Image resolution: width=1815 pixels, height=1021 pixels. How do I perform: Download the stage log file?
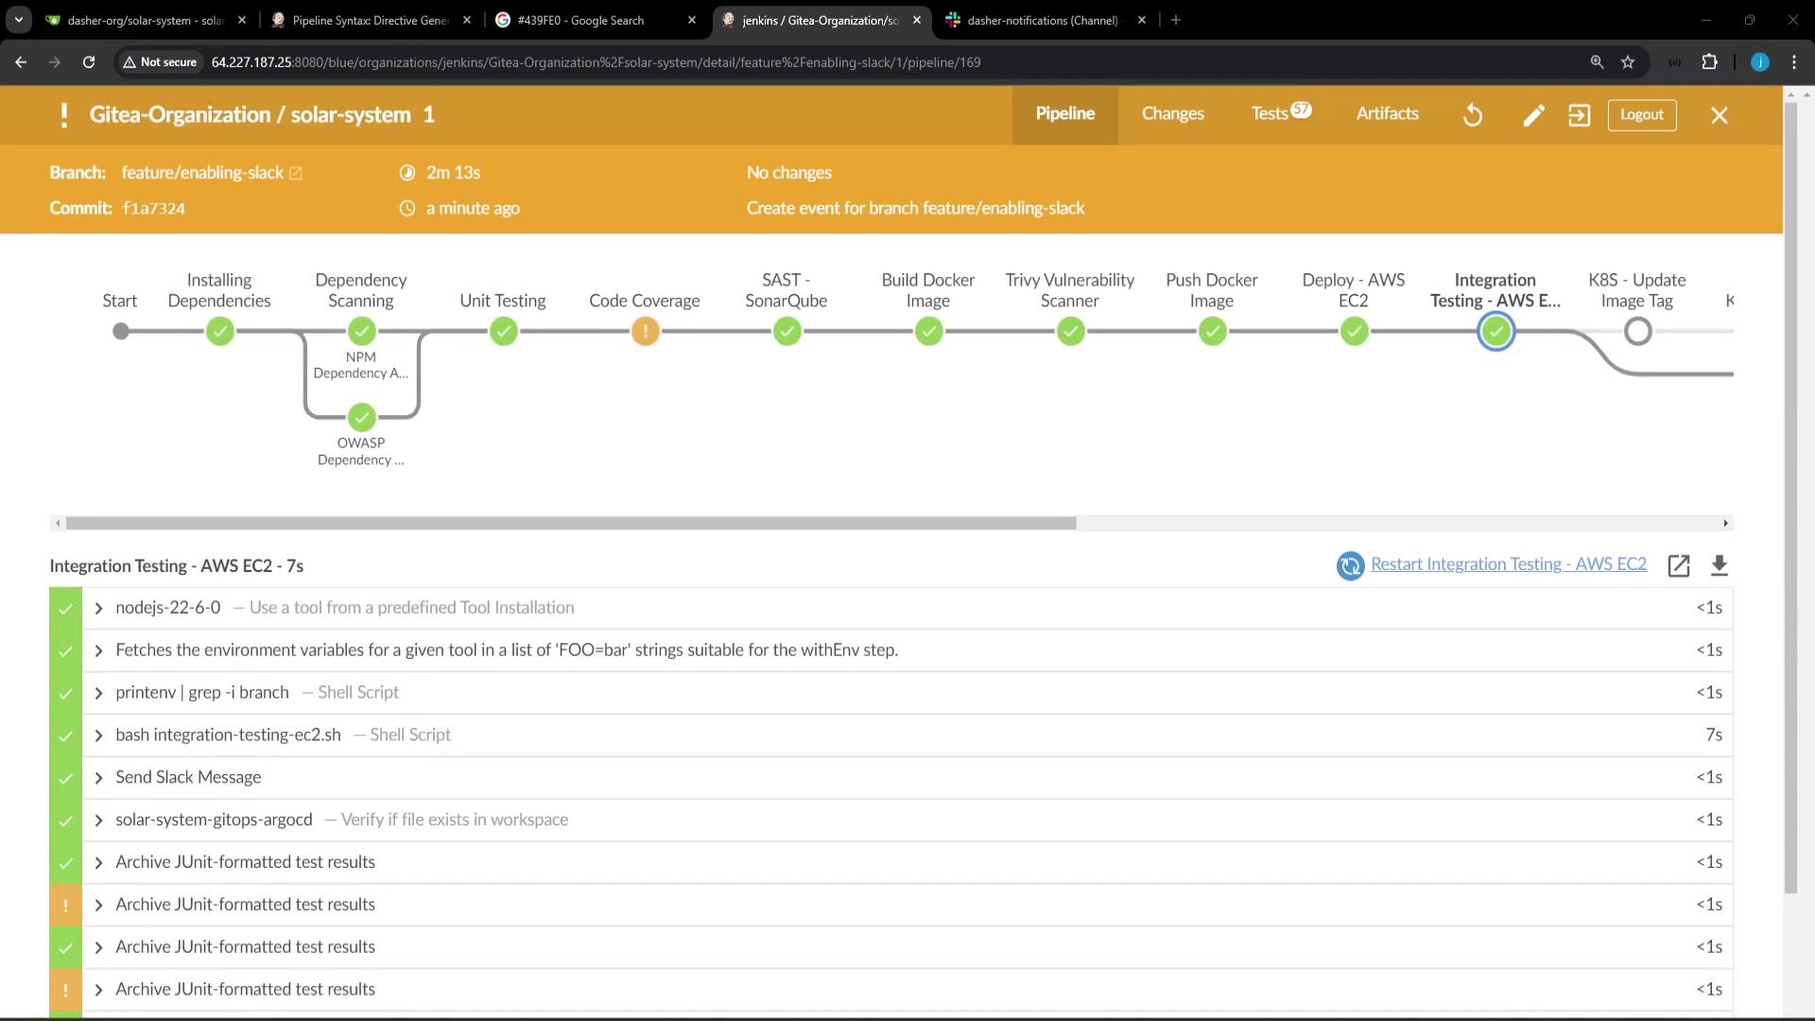pos(1719,565)
